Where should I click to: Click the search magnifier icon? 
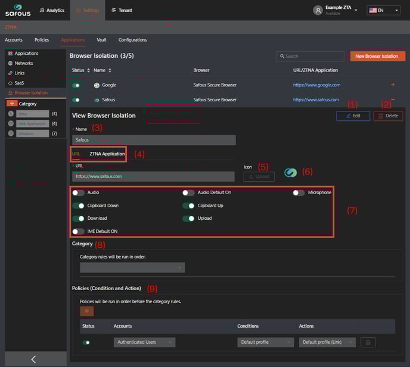[282, 56]
